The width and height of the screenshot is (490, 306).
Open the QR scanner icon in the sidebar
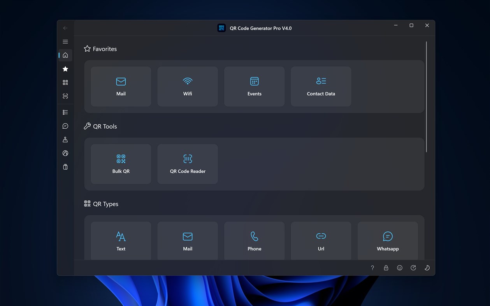(x=65, y=96)
